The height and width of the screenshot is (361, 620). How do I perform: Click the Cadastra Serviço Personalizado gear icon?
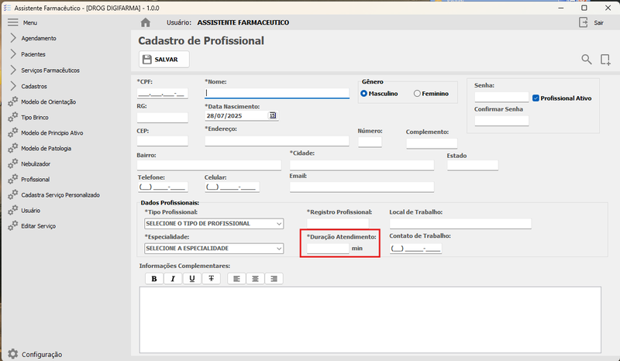13,194
